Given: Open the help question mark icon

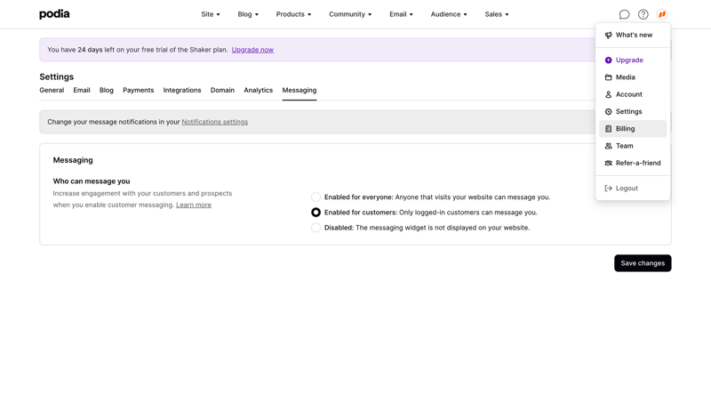Looking at the screenshot, I should (x=643, y=14).
